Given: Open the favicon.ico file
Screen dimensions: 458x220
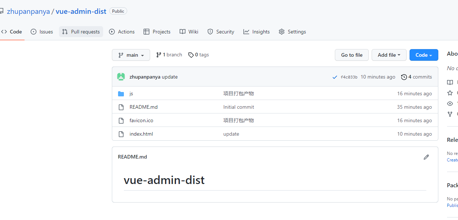Looking at the screenshot, I should click(141, 120).
